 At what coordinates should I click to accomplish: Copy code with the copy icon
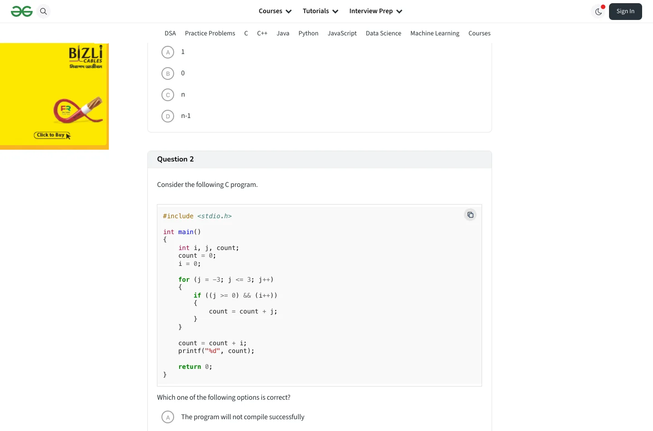(470, 215)
